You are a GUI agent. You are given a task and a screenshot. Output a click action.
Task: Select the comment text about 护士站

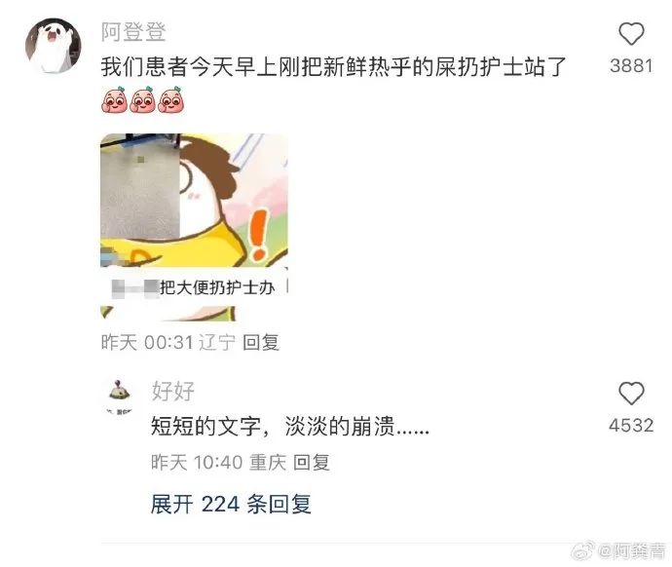(333, 67)
